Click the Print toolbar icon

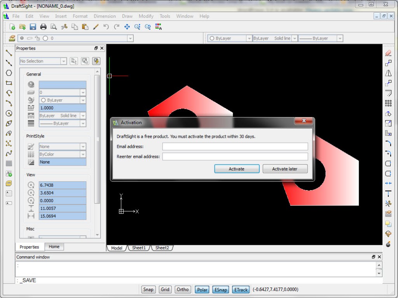pos(43,26)
